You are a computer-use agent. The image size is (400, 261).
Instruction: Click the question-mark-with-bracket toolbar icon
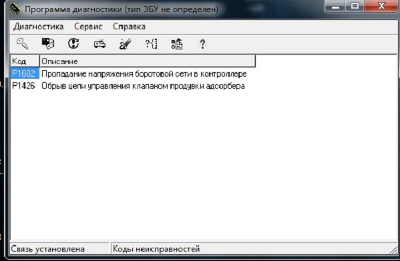[152, 44]
